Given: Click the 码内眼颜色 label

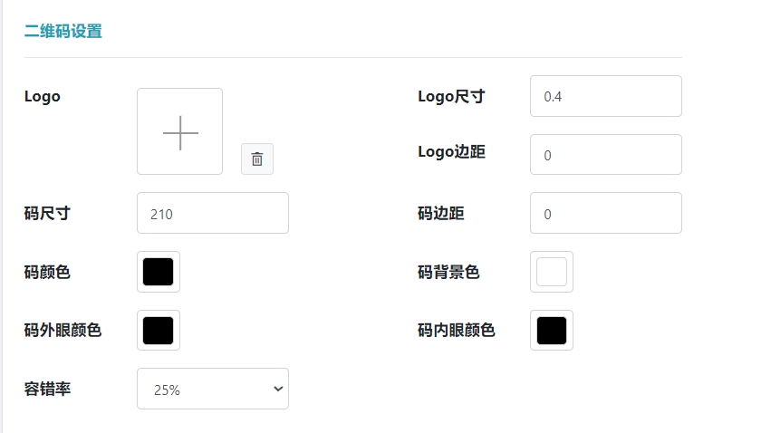Looking at the screenshot, I should pyautogui.click(x=457, y=330).
